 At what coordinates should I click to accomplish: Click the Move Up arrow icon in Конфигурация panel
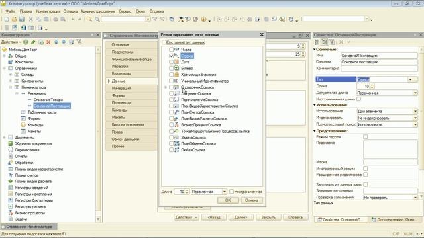[56, 42]
